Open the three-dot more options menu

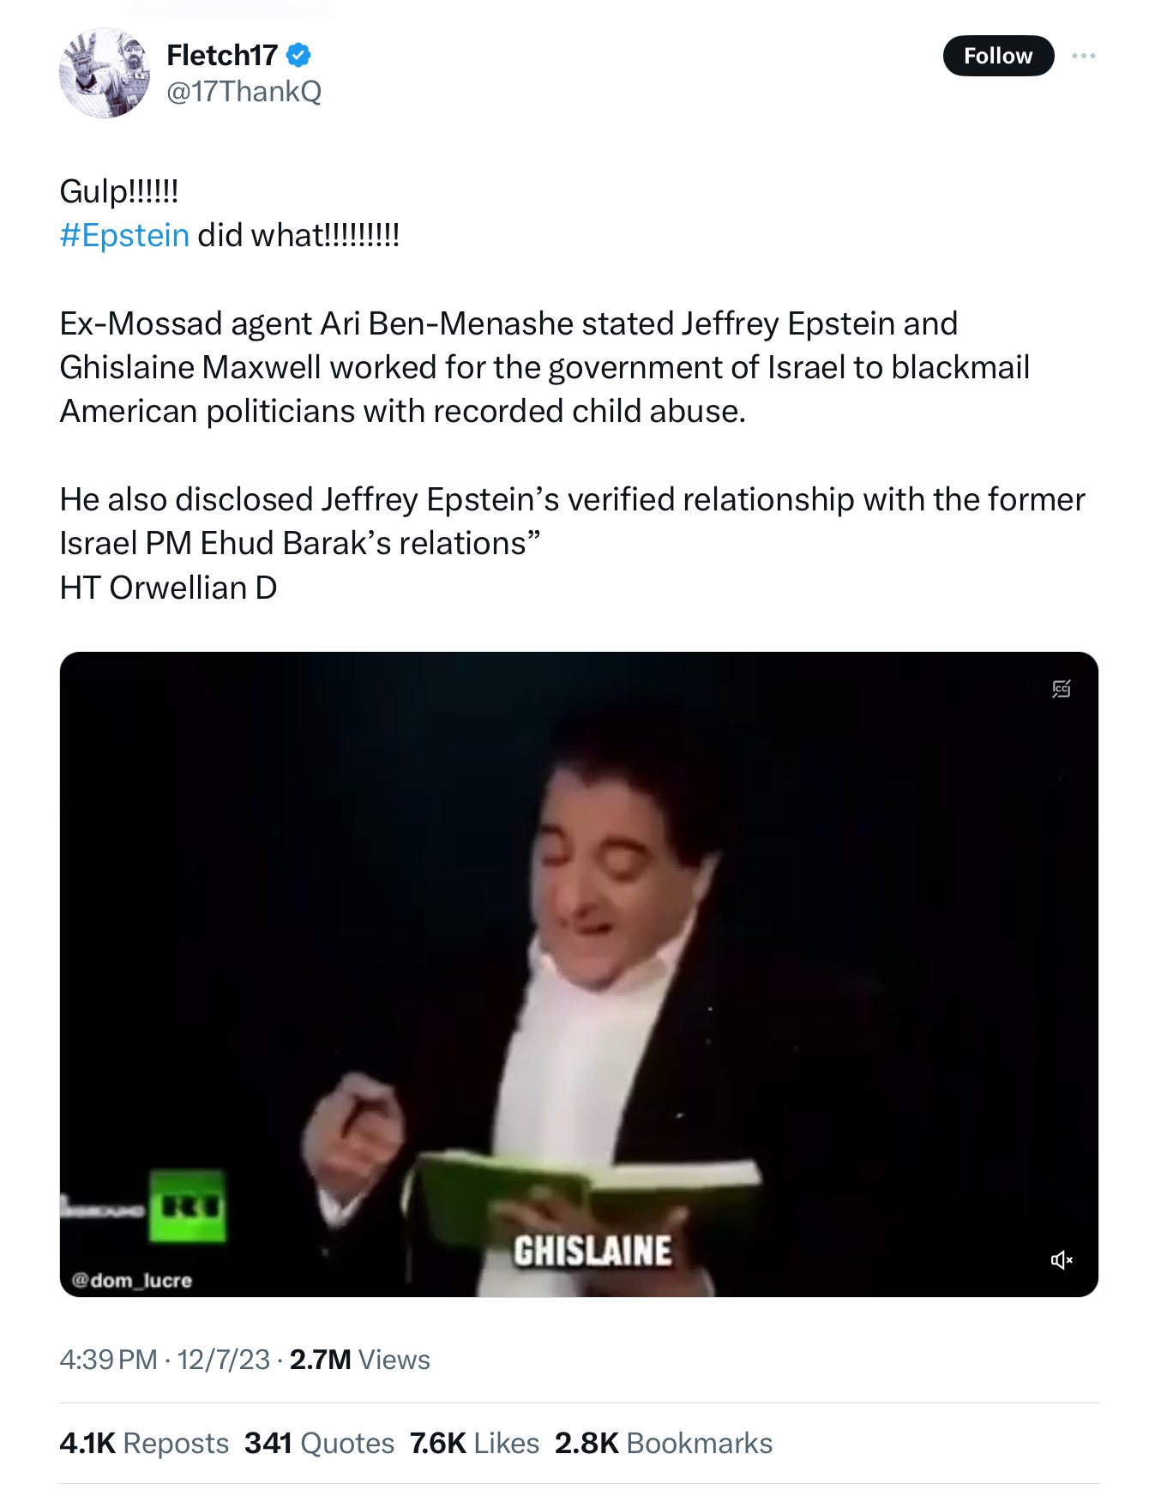pyautogui.click(x=1084, y=56)
